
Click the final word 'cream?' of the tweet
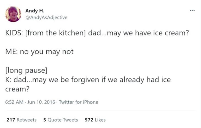17,89
